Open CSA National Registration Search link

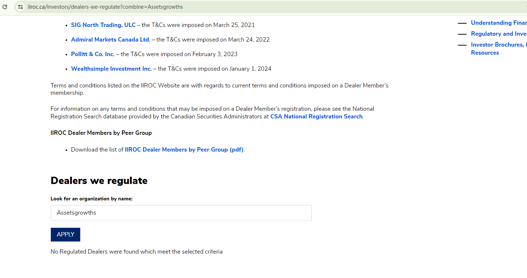(x=316, y=117)
